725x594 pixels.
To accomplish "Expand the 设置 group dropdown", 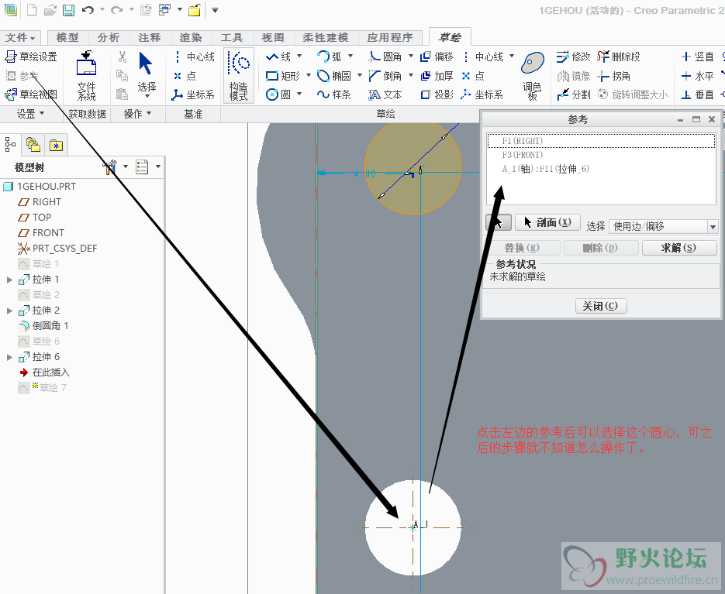I will [x=30, y=114].
